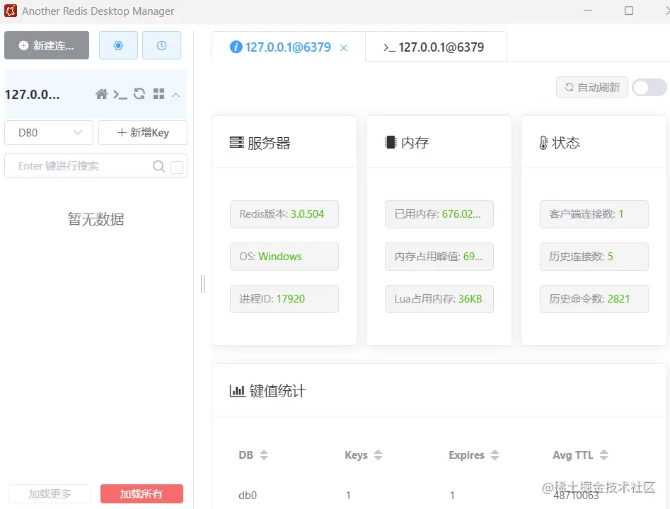Click the grid menu icon in connection row

coord(159,94)
